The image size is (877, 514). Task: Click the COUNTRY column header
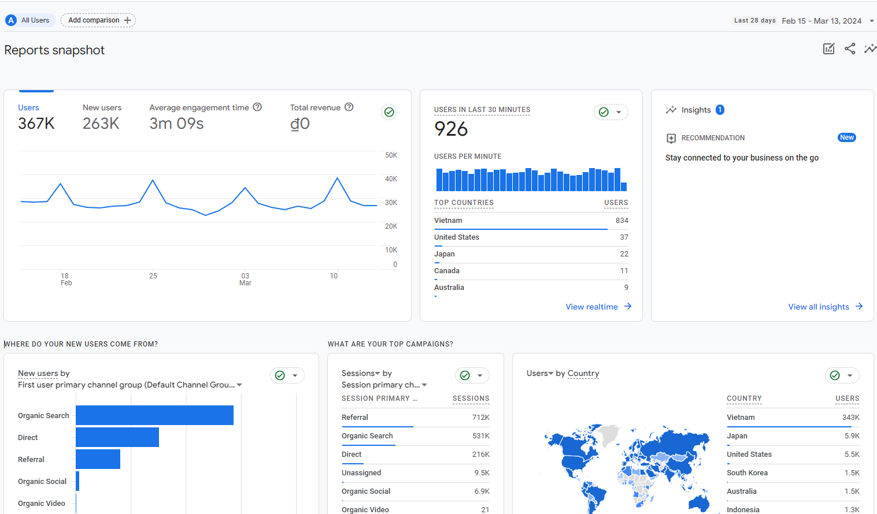click(x=744, y=398)
